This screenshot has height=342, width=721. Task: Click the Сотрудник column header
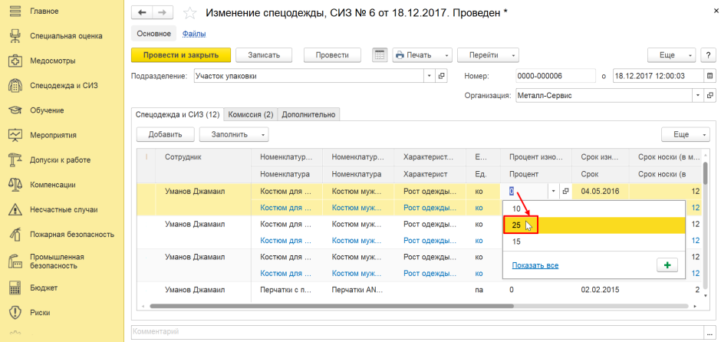(203, 156)
